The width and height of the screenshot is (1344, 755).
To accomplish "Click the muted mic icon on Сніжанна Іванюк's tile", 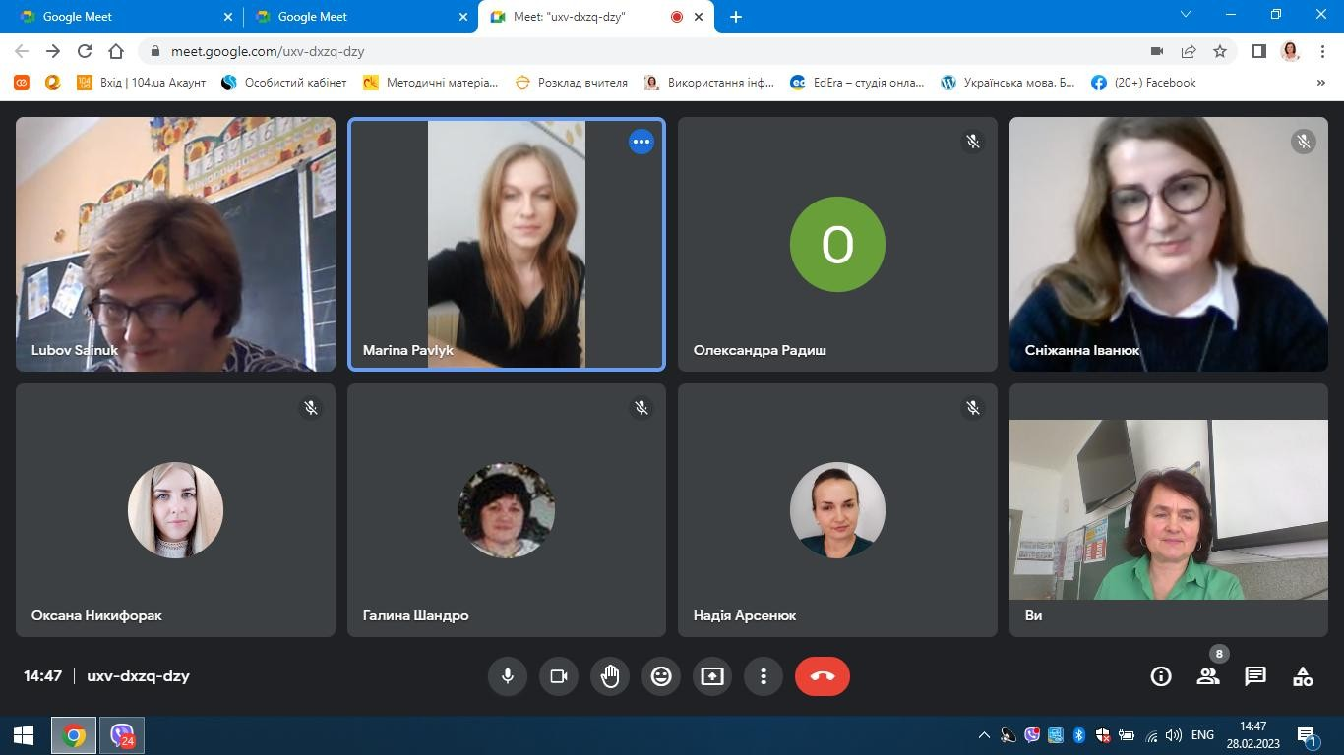I will tap(1304, 142).
